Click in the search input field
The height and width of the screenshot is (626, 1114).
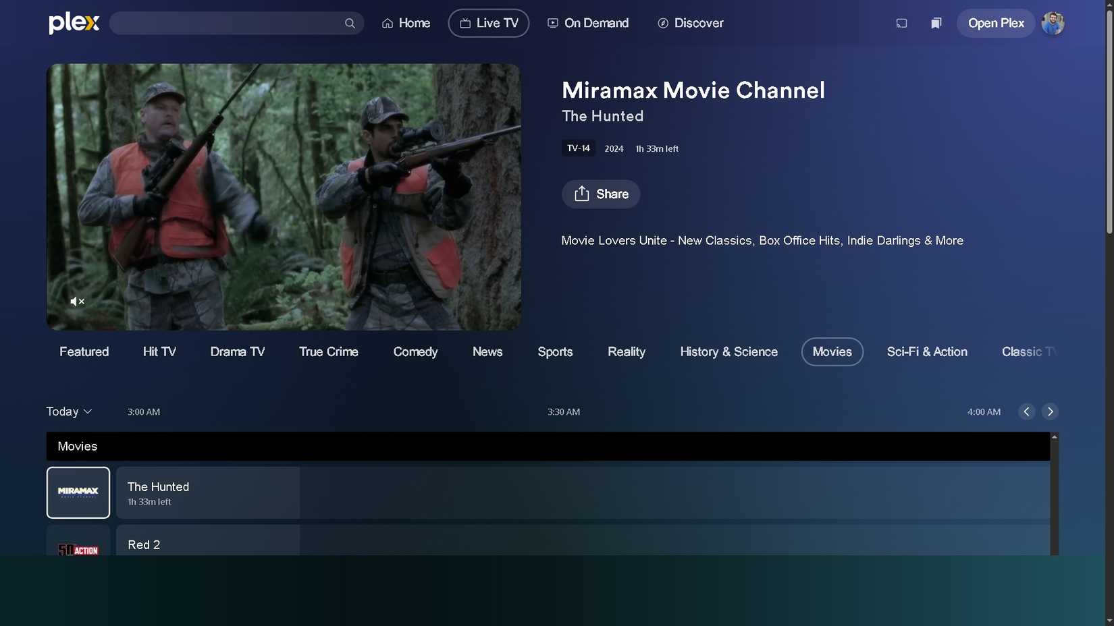pos(236,24)
